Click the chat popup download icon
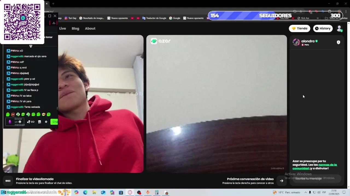350x196 pixels. [x=54, y=23]
